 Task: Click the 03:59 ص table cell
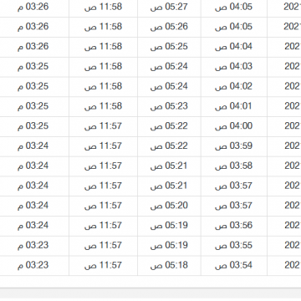(234, 146)
